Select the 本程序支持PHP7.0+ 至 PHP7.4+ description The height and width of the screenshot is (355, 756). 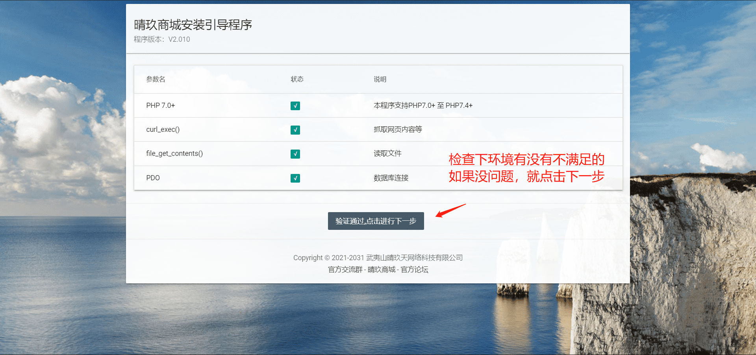tap(423, 105)
